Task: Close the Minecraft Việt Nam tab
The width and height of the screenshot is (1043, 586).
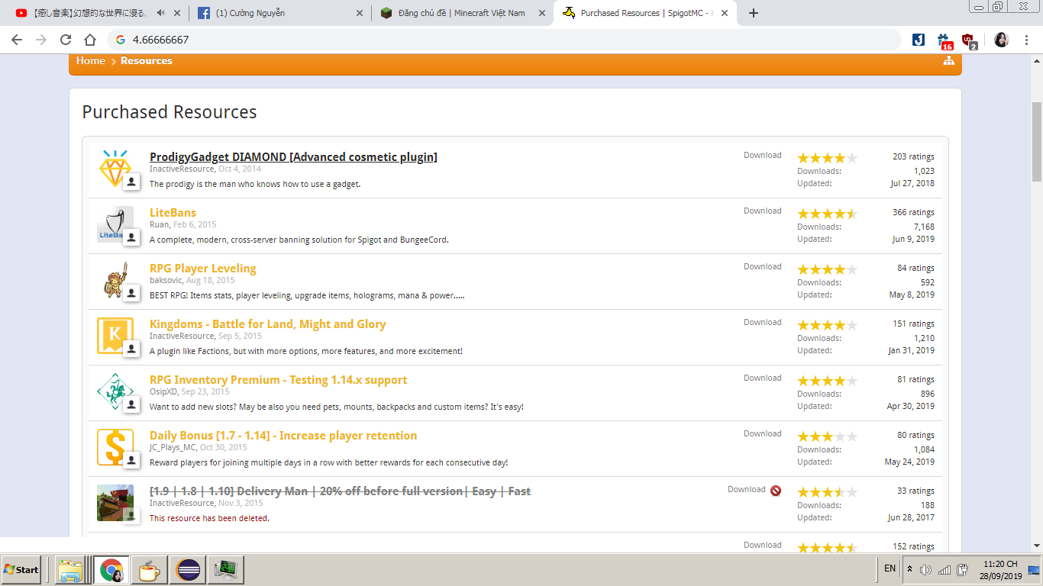Action: click(541, 13)
